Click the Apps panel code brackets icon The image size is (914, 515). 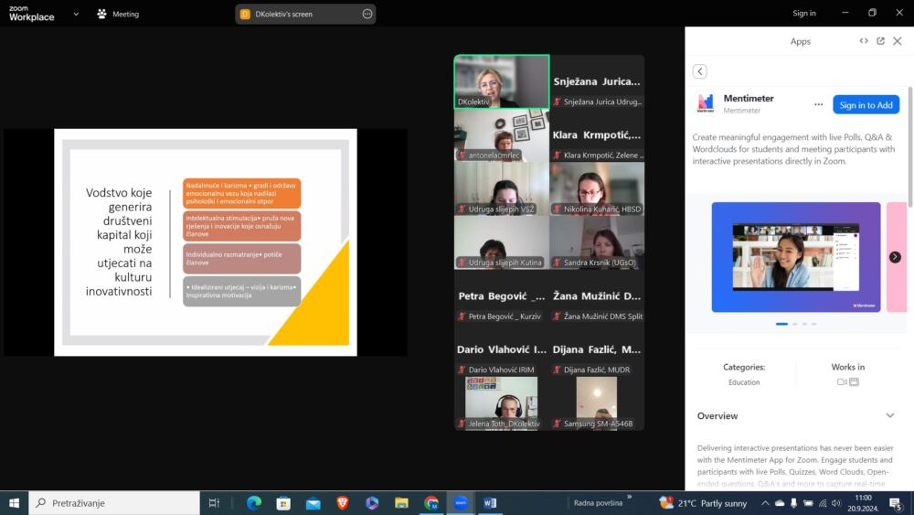pyautogui.click(x=864, y=41)
